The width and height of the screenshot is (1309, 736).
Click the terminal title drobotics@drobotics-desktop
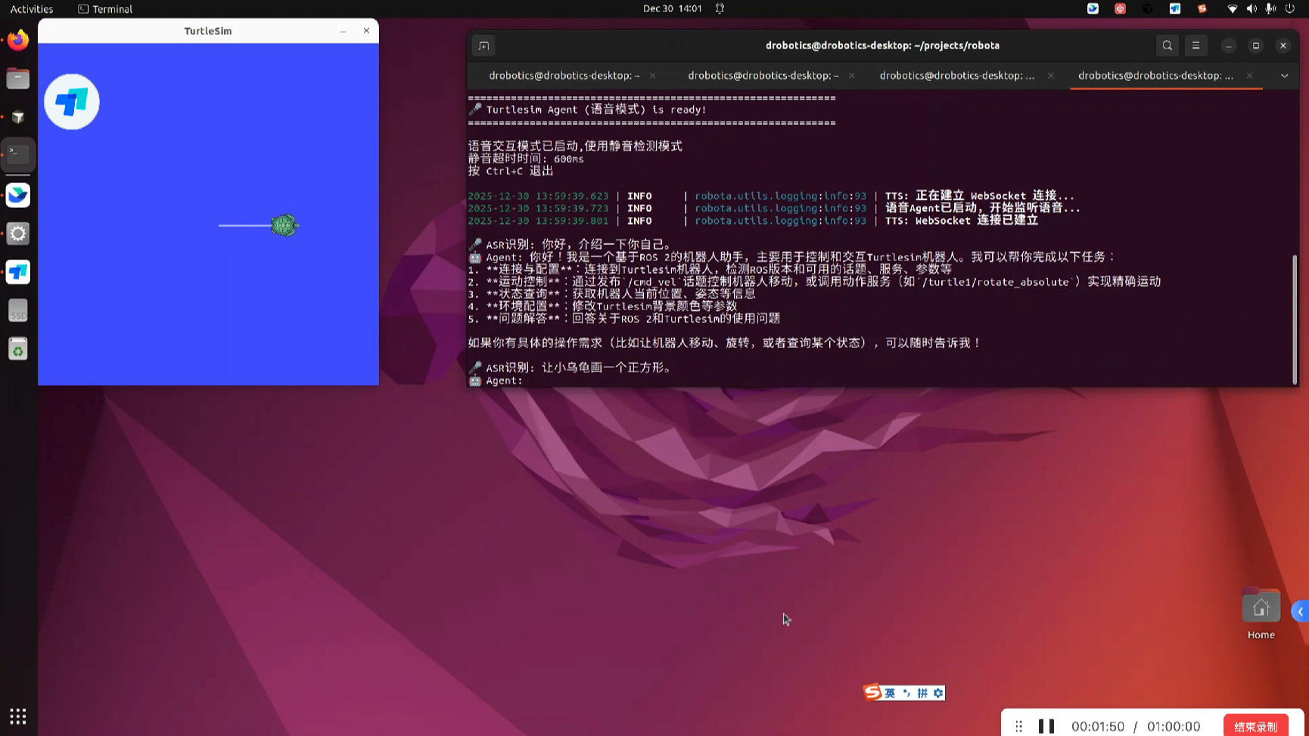(x=882, y=45)
